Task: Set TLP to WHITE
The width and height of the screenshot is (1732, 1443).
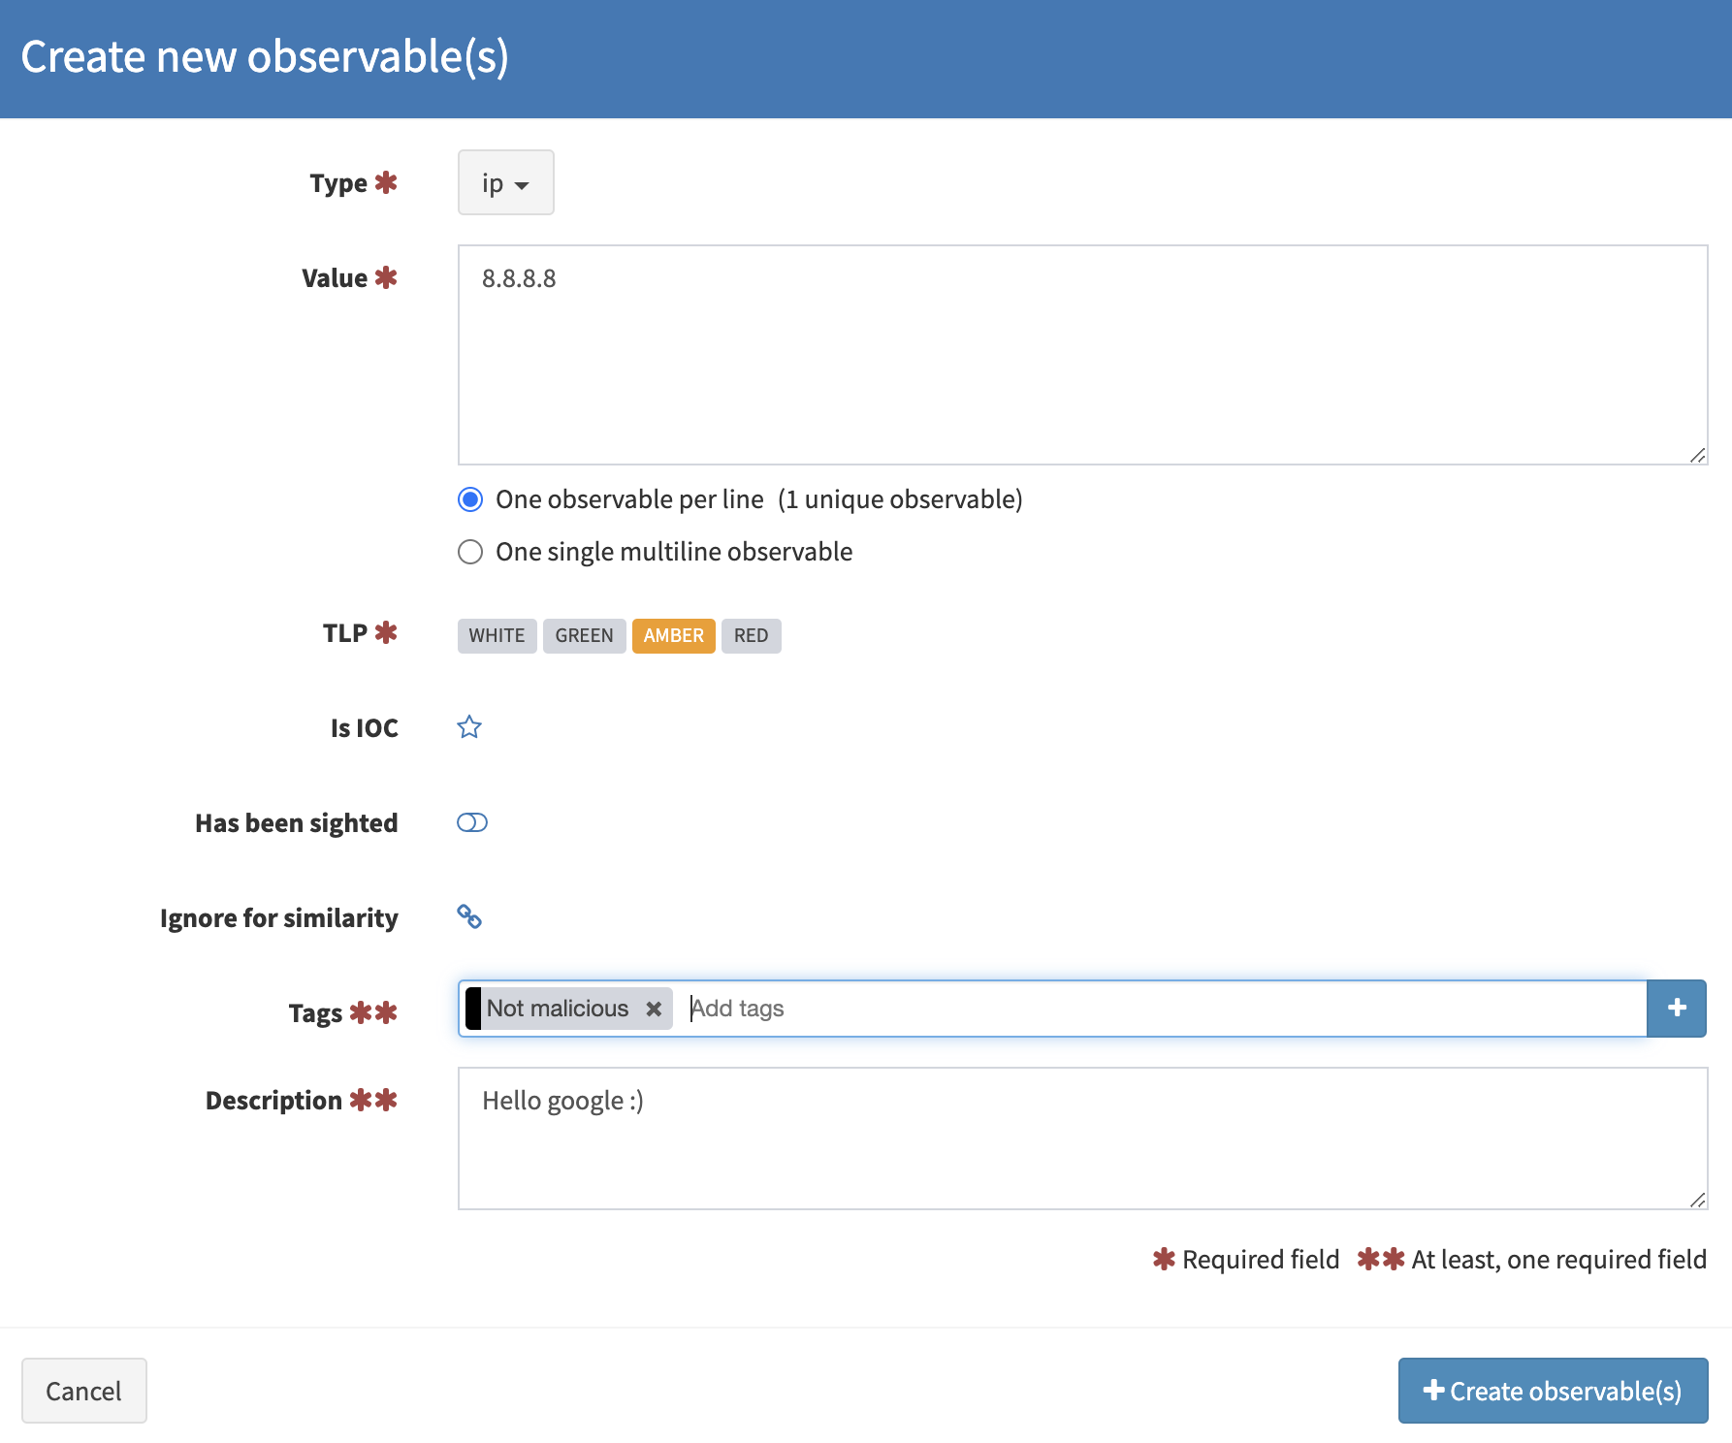Action: coord(497,636)
